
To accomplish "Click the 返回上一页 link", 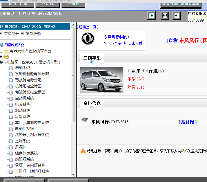I will [x=88, y=27].
